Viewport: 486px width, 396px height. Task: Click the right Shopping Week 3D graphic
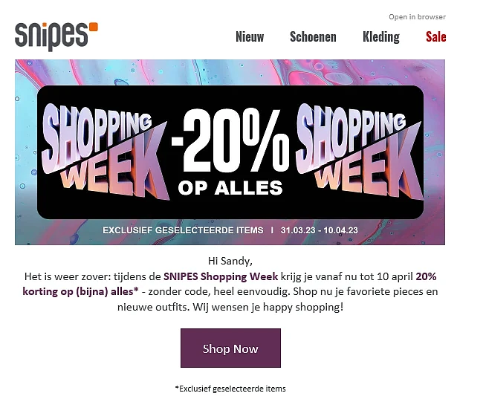pos(360,152)
